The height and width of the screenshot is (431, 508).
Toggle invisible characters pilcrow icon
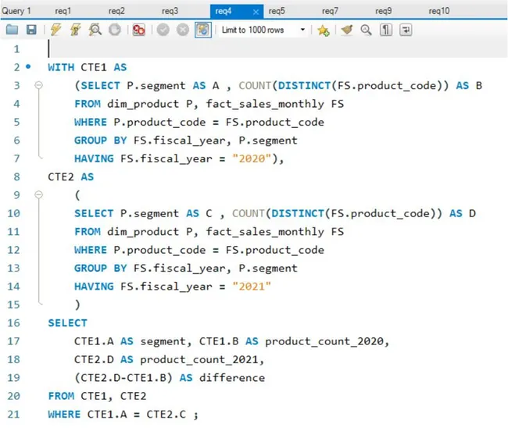386,30
